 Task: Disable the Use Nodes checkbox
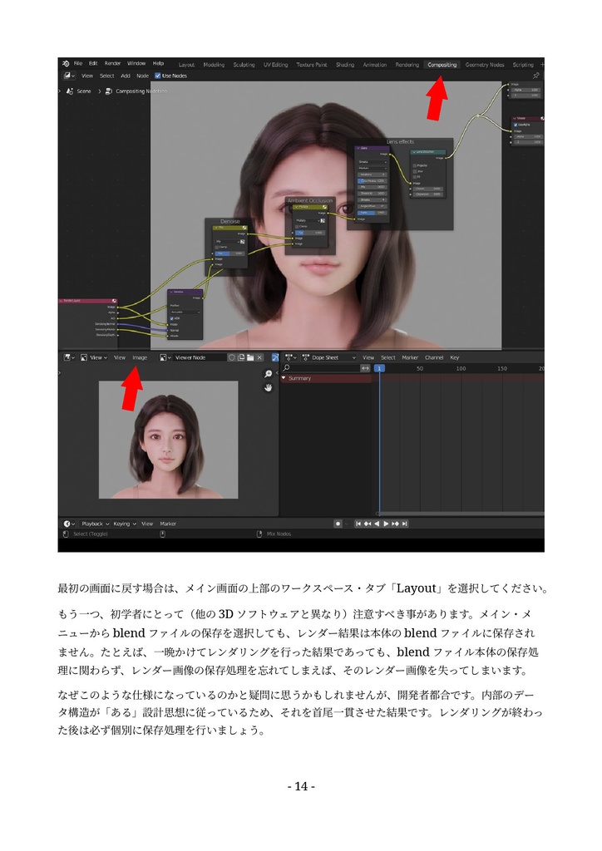click(x=158, y=76)
